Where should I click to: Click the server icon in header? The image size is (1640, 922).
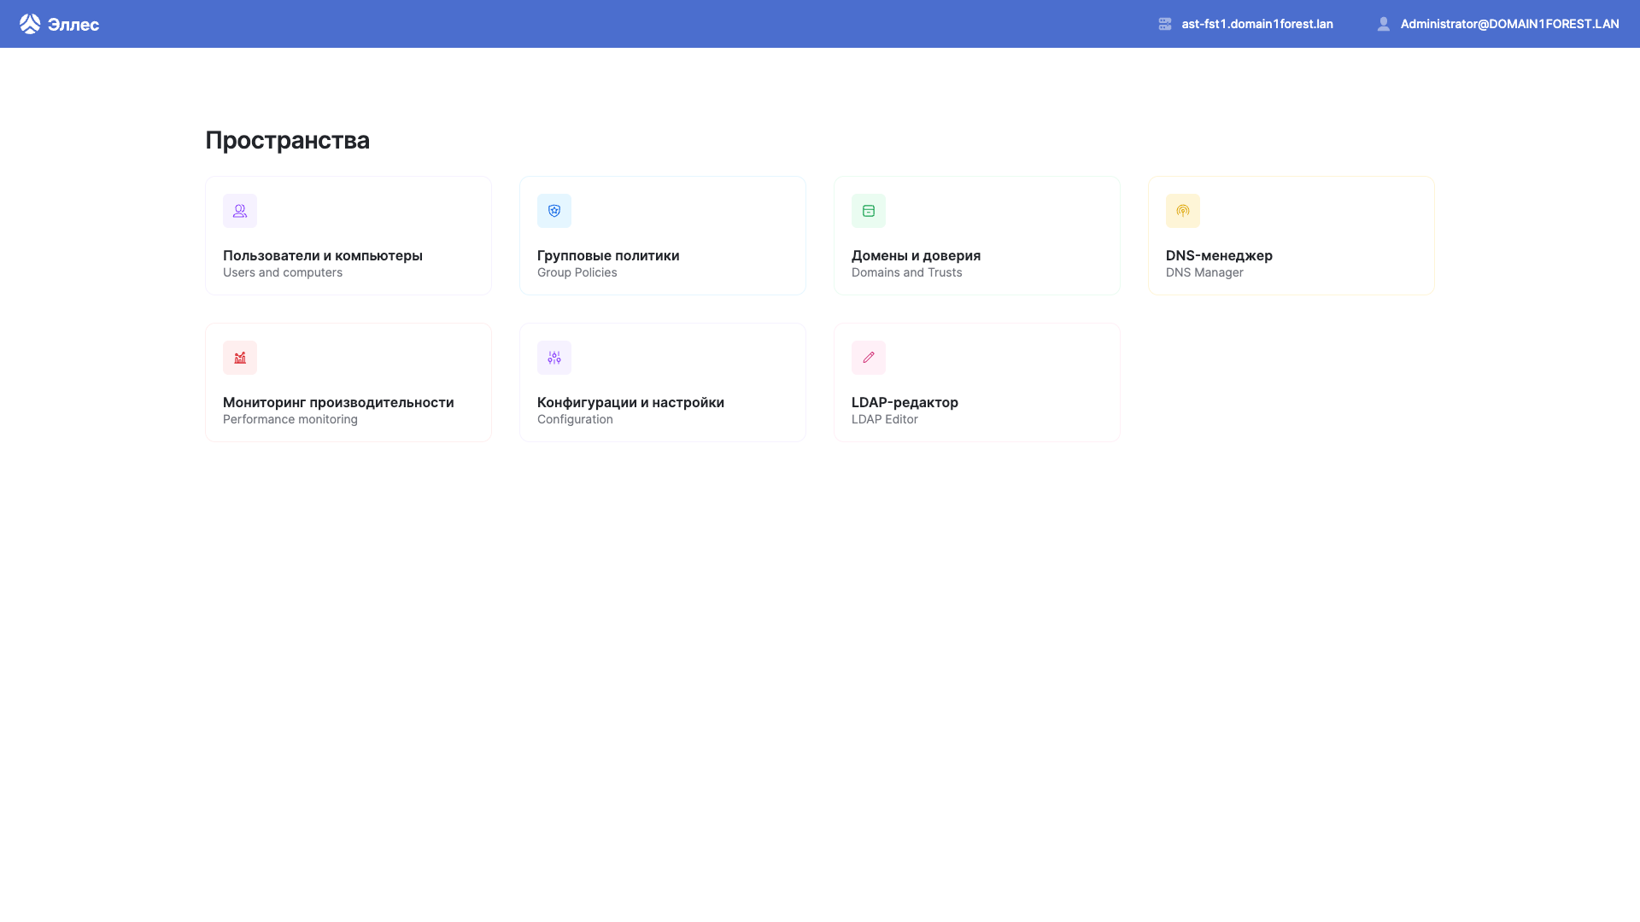coord(1165,24)
